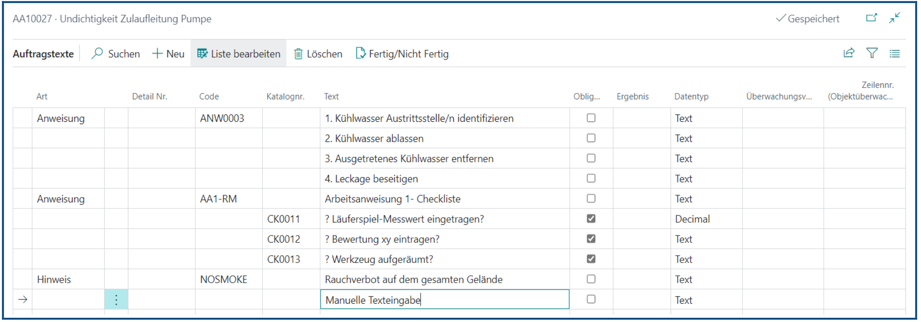Toggle Oblig checkbox for Arbeitsanweisung 1- Checkliste
The image size is (921, 322).
(591, 199)
